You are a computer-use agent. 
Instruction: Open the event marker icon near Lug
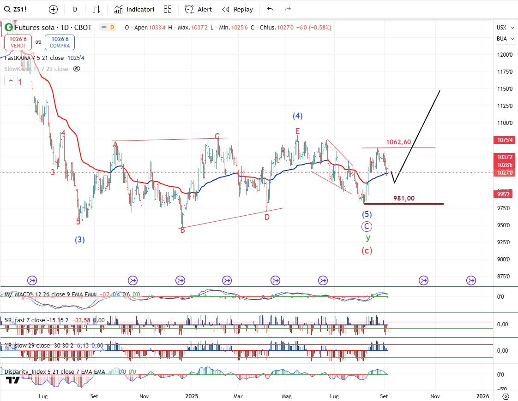click(32, 281)
